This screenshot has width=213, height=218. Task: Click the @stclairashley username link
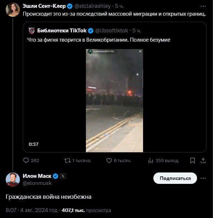click(92, 6)
